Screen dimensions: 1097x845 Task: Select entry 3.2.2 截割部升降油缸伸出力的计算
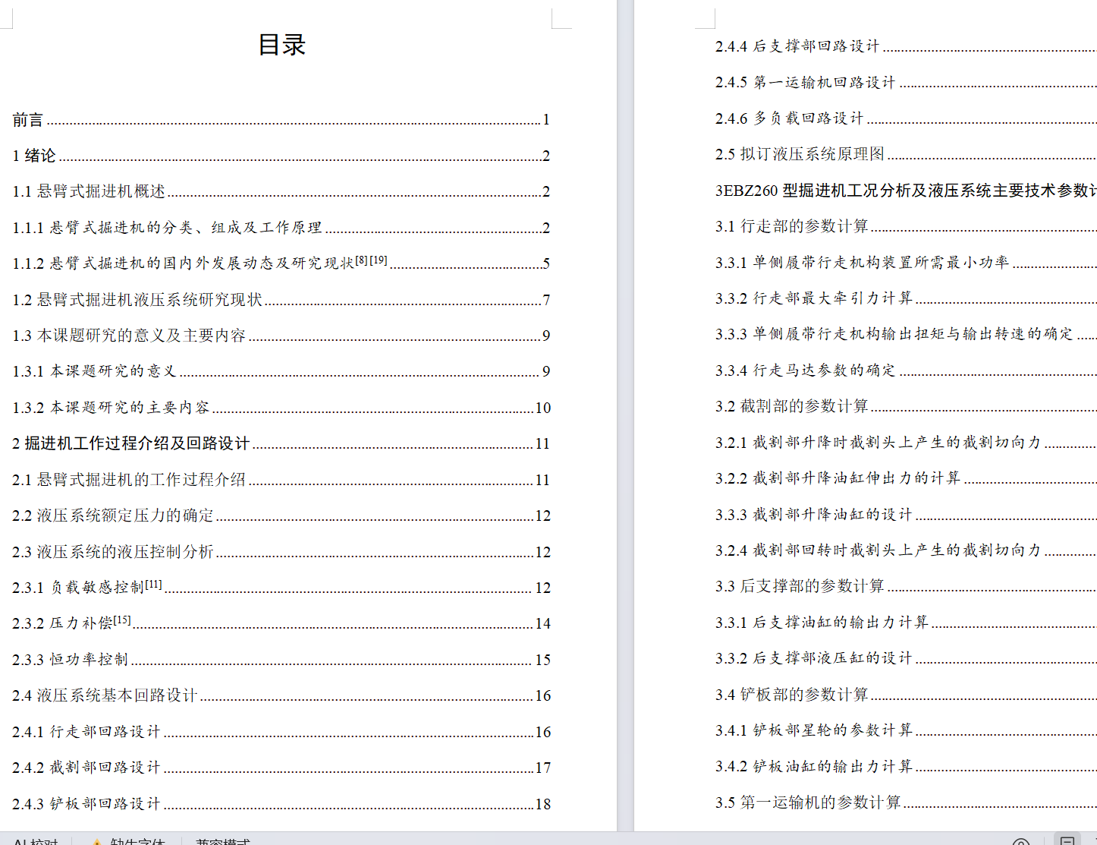pyautogui.click(x=906, y=478)
